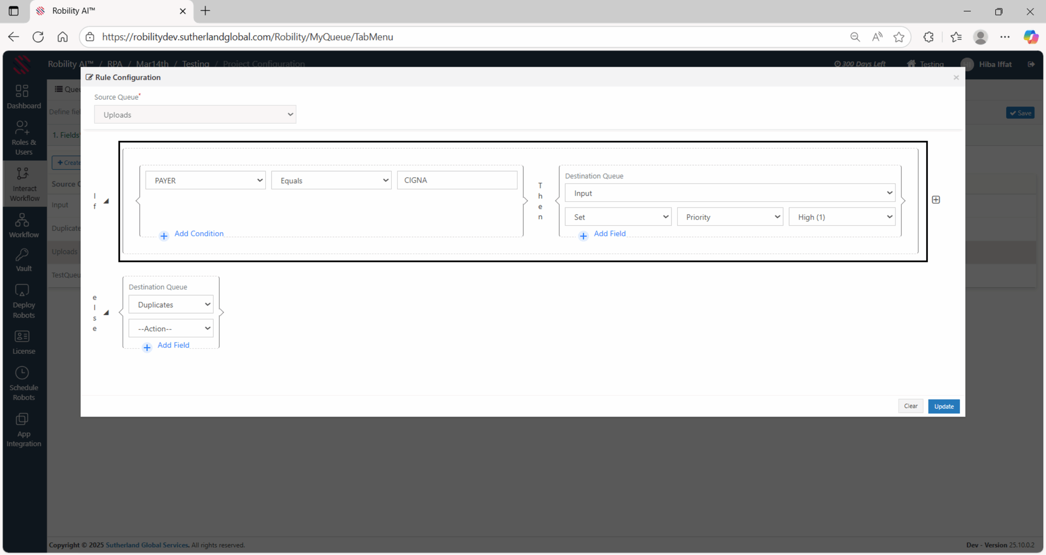Click the CIGNA value input field
Image resolution: width=1046 pixels, height=555 pixels.
tap(457, 180)
